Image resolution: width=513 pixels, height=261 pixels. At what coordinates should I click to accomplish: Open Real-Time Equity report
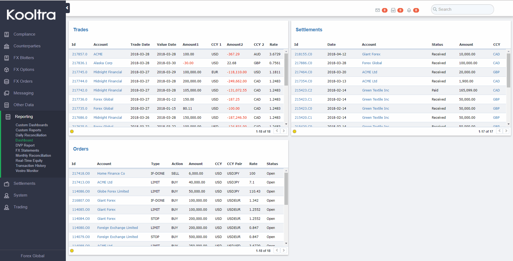pyautogui.click(x=29, y=160)
